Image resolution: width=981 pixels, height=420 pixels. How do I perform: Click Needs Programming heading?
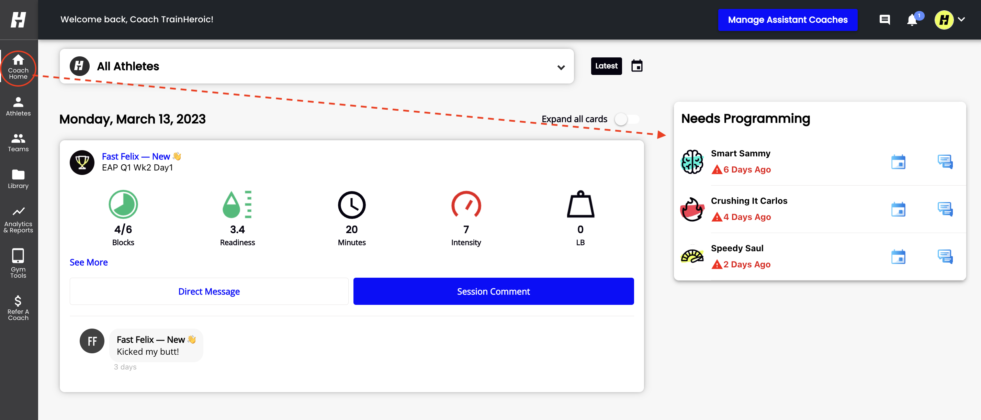point(745,119)
